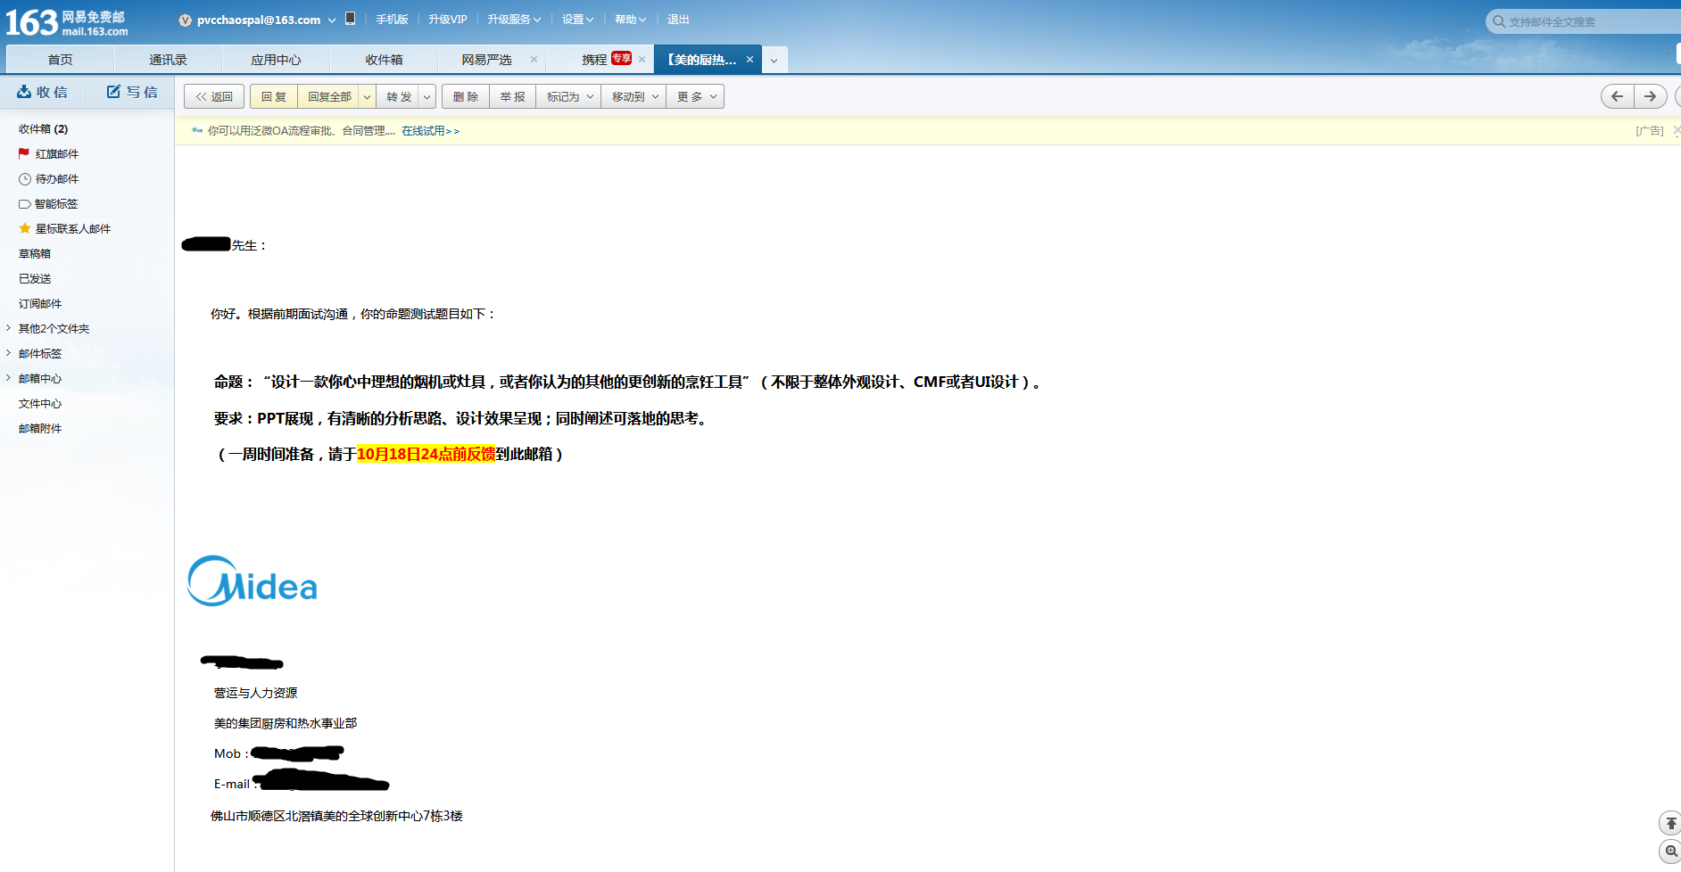Image resolution: width=1681 pixels, height=872 pixels.
Task: Open 邮箱附件 in sidebar
Action: point(40,429)
